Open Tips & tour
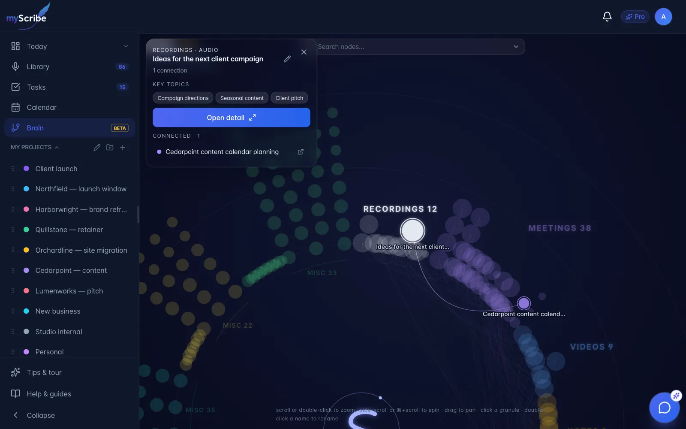Viewport: 686px width, 429px height. 69,372
